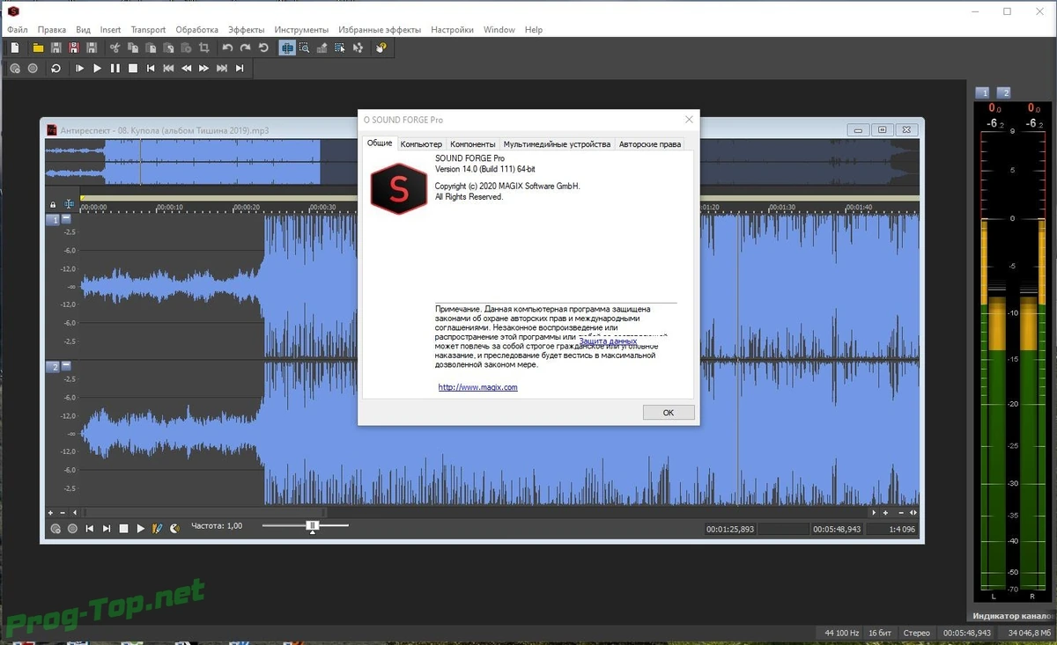The height and width of the screenshot is (645, 1057).
Task: Click the yellow Open folder icon
Action: tap(39, 48)
